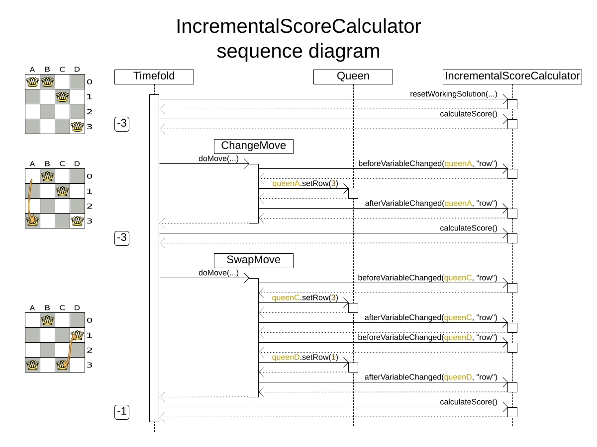Image resolution: width=597 pixels, height=447 pixels.
Task: Click the resetWorkingSolution(...) message label
Action: point(453,94)
